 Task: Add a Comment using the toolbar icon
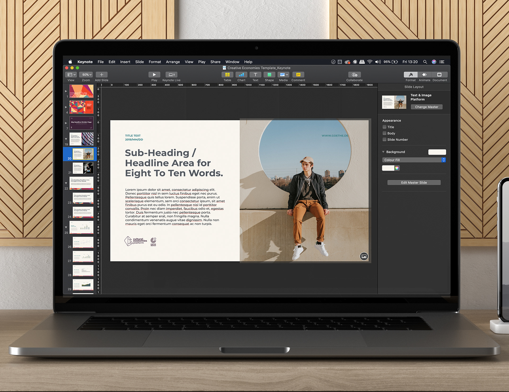(298, 75)
